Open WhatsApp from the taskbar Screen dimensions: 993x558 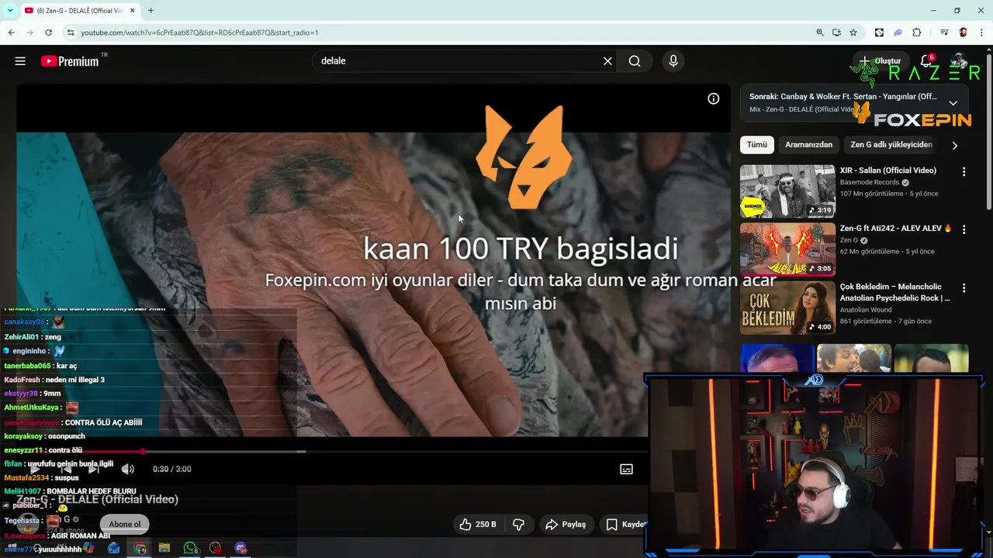pyautogui.click(x=190, y=549)
